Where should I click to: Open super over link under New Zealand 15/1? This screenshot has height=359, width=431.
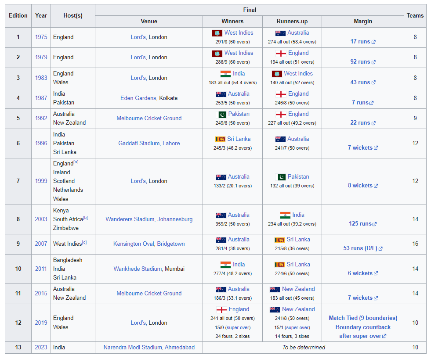click(x=297, y=328)
